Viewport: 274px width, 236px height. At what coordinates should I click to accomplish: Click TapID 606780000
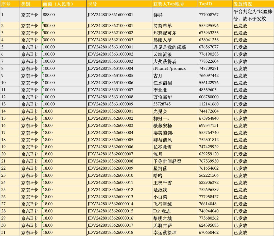(x=209, y=97)
